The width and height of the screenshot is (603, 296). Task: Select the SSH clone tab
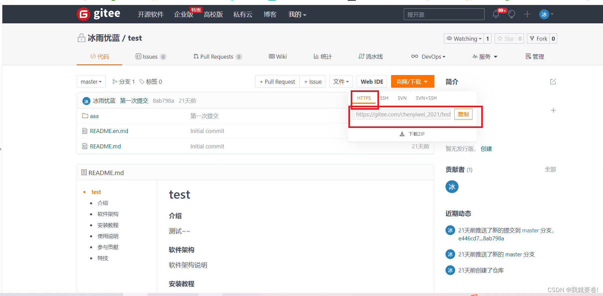(x=384, y=98)
